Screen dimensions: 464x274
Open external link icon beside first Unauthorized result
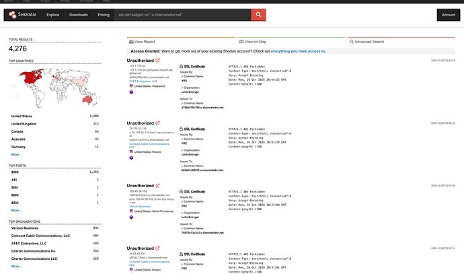pyautogui.click(x=157, y=61)
